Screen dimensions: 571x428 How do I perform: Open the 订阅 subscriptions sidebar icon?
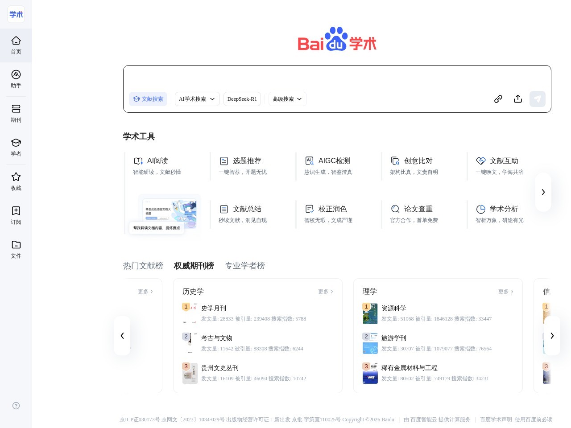click(x=16, y=215)
